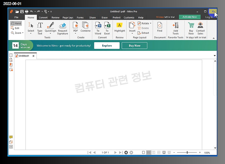Open the Attachments paperclip pane
225x164 pixels.
11,142
